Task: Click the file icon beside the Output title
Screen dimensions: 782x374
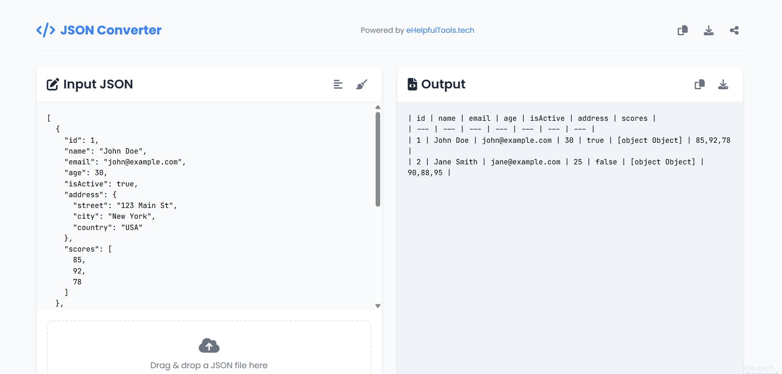Action: click(412, 84)
